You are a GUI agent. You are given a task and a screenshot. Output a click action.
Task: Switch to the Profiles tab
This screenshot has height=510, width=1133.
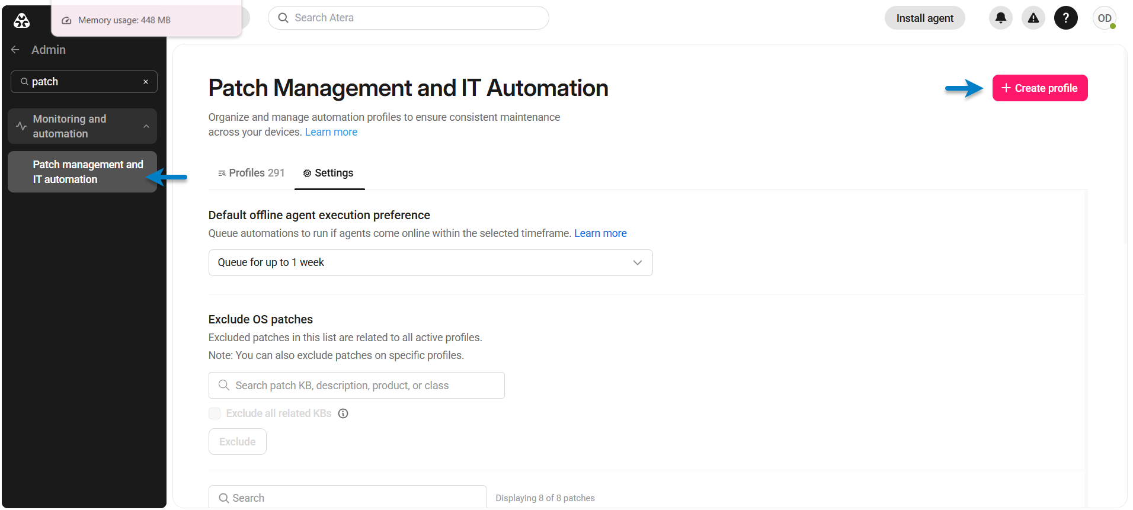[251, 173]
